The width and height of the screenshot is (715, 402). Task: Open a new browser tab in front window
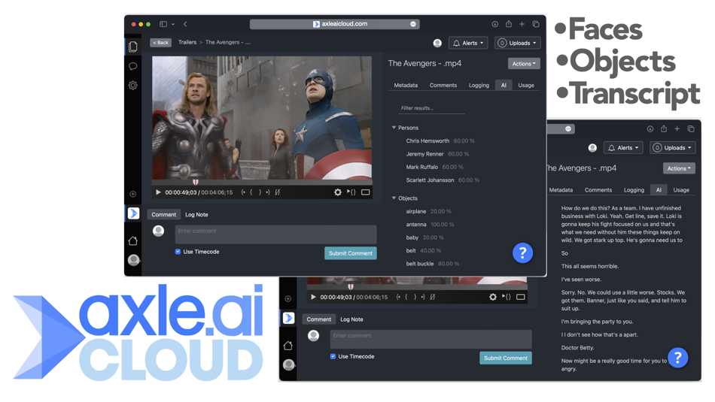tap(522, 24)
